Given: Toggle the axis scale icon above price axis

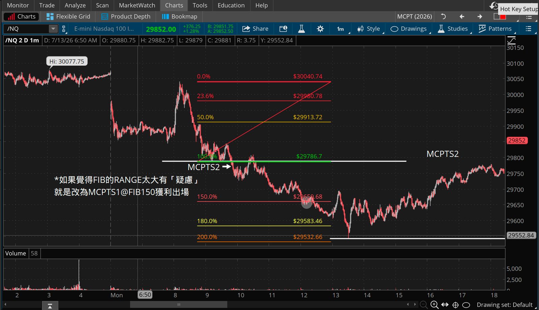Looking at the screenshot, I should point(511,40).
